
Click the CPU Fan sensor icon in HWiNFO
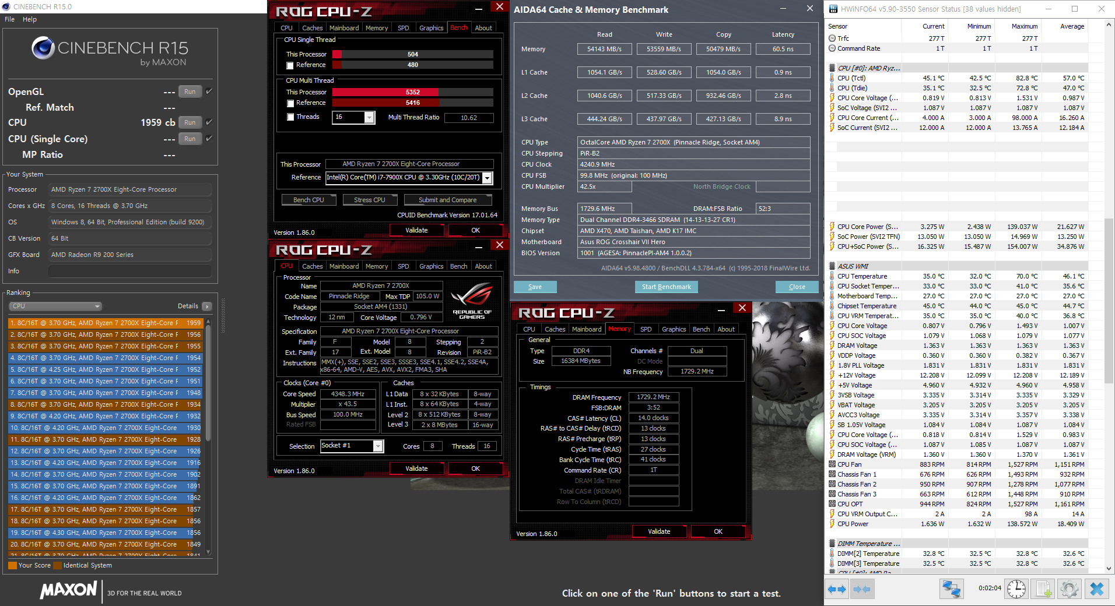point(832,464)
